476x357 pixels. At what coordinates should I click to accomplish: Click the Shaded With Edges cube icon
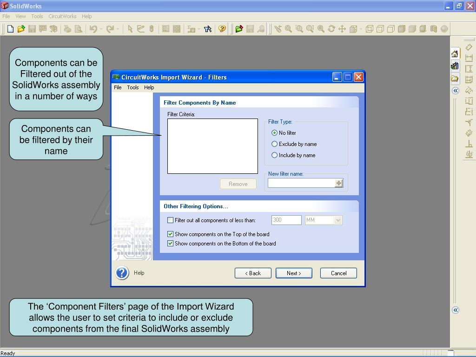(x=402, y=29)
